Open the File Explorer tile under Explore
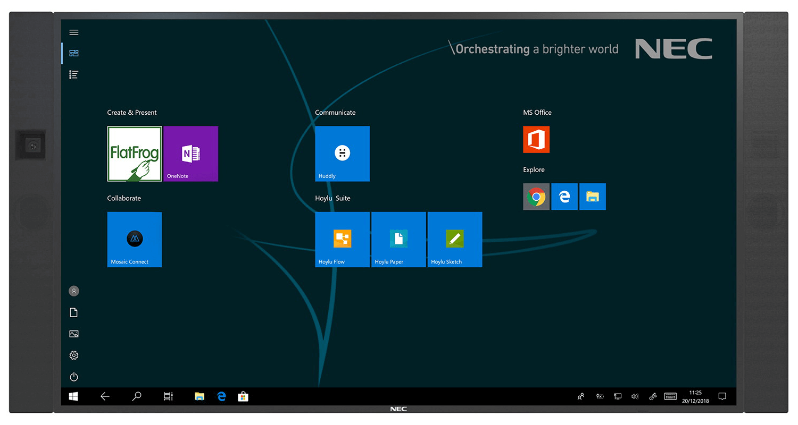 pyautogui.click(x=593, y=197)
